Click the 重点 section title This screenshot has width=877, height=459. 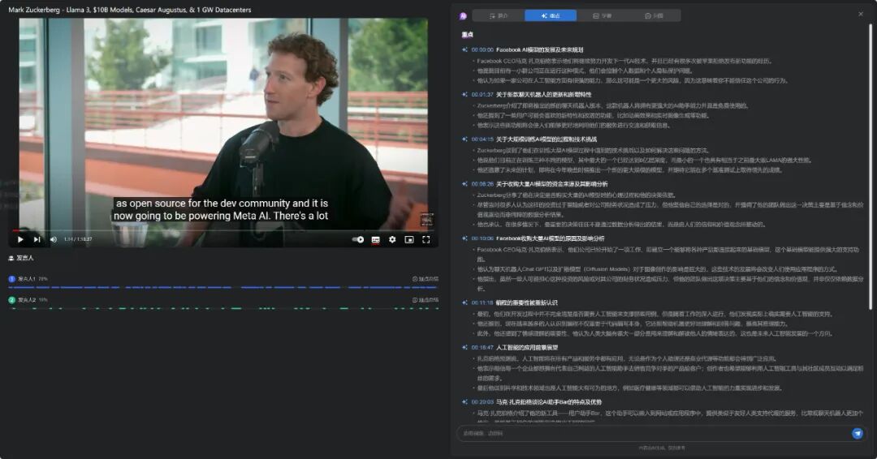click(468, 35)
